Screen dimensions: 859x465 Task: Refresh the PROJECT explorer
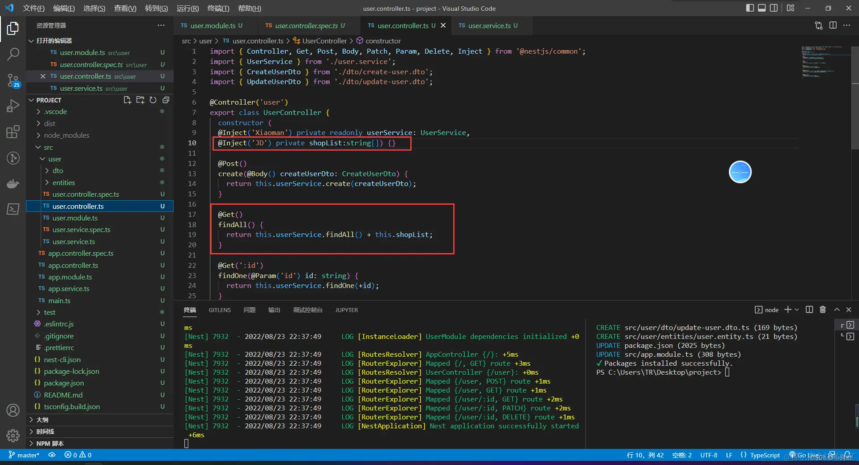pyautogui.click(x=153, y=100)
